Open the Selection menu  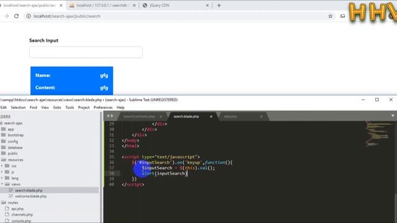click(x=18, y=107)
